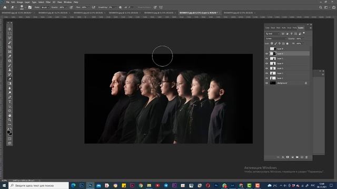Select the Frame tool

(9, 51)
